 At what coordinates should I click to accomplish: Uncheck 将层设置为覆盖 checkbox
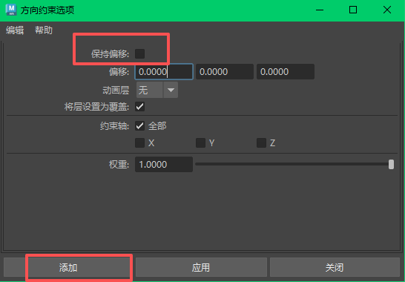coord(139,107)
